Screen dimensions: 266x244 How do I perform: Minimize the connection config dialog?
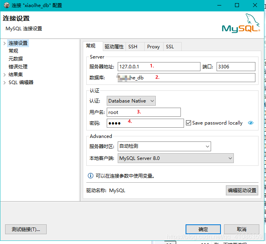click(219, 5)
